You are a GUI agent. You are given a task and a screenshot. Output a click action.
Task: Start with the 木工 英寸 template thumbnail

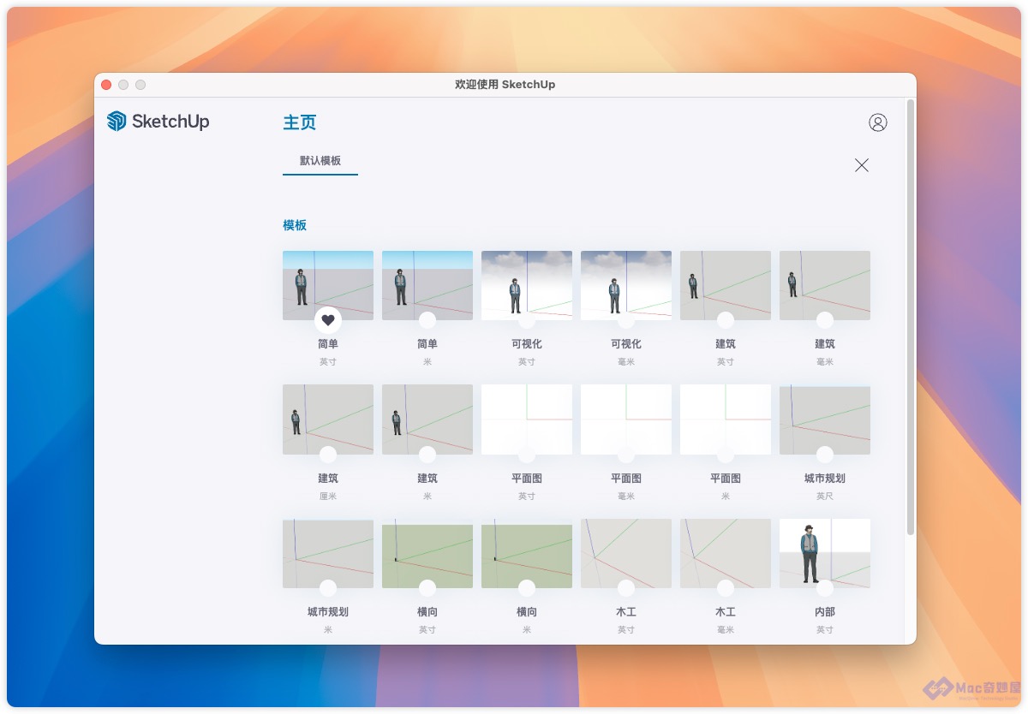point(626,553)
